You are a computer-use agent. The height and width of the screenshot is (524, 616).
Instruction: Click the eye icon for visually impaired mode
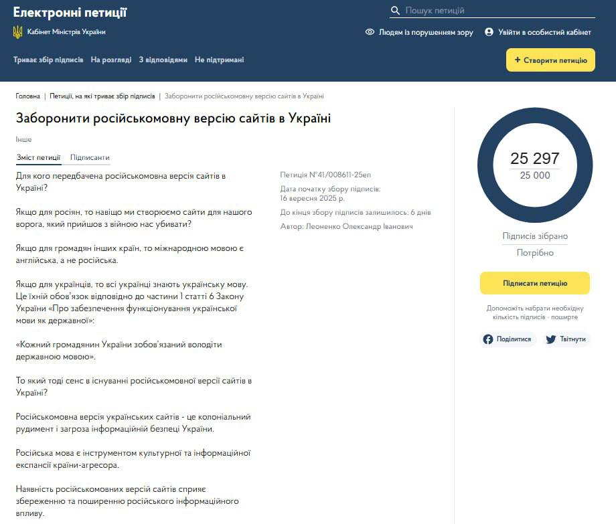370,32
